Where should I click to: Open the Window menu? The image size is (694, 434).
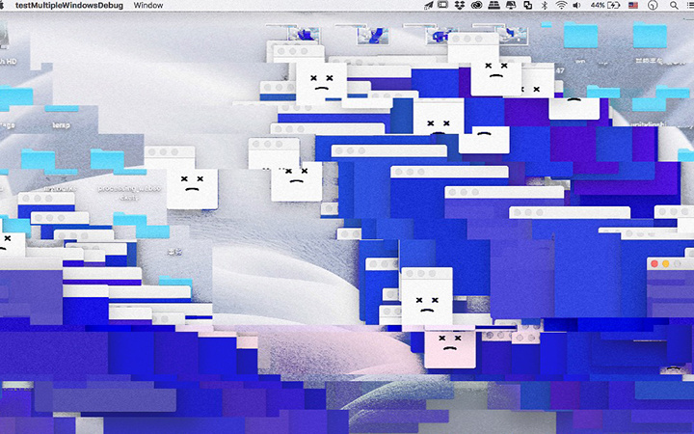[x=148, y=6]
